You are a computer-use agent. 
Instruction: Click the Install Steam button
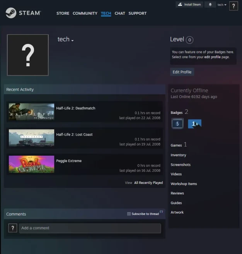click(x=189, y=5)
